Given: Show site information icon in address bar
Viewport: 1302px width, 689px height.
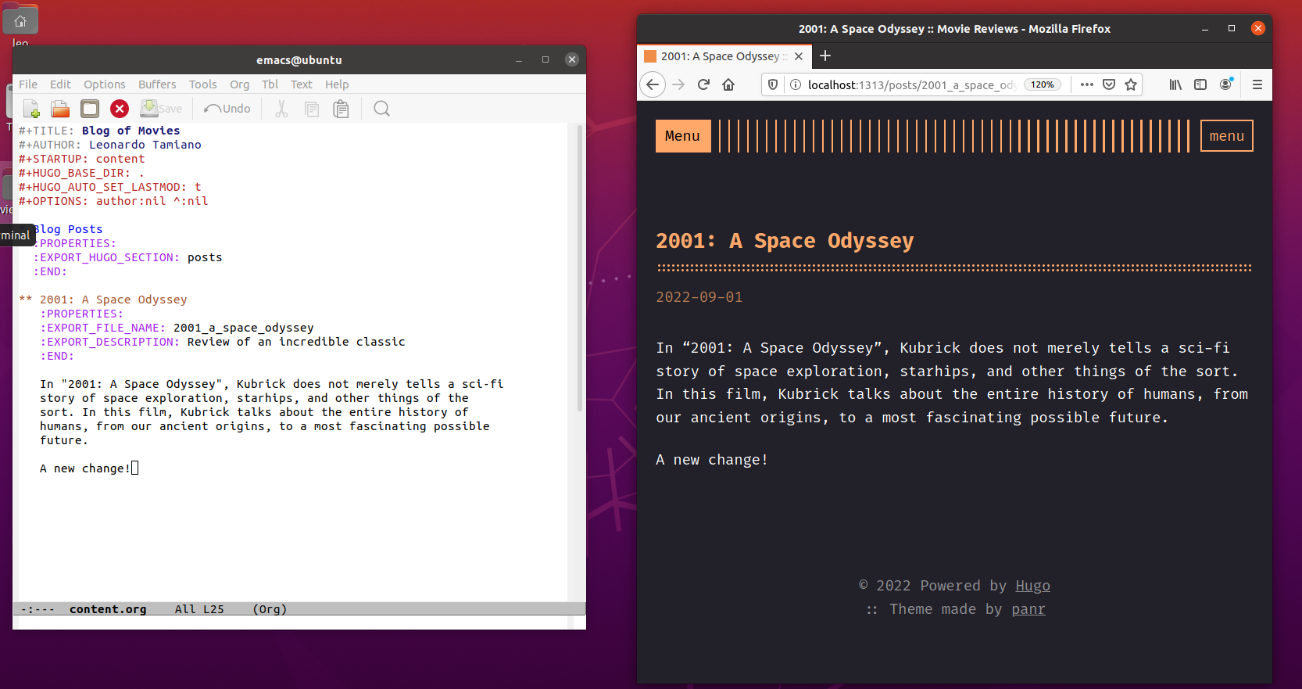Looking at the screenshot, I should [796, 84].
